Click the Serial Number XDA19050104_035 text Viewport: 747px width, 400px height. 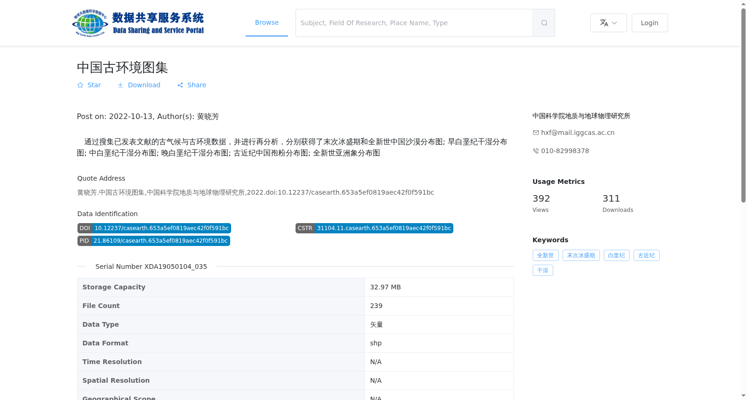(151, 267)
